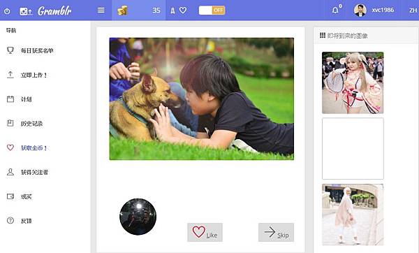Click the history bookmark sidebar icon

coord(10,123)
